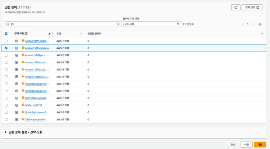Click page number 1 in pagination

[248, 24]
